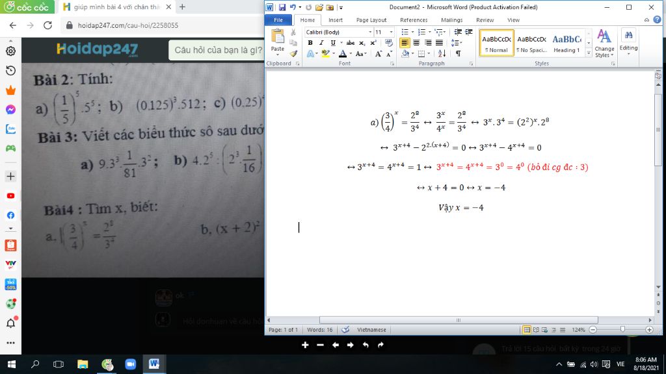
Task: Show paragraph marks with pilcrow icon
Action: 459,54
